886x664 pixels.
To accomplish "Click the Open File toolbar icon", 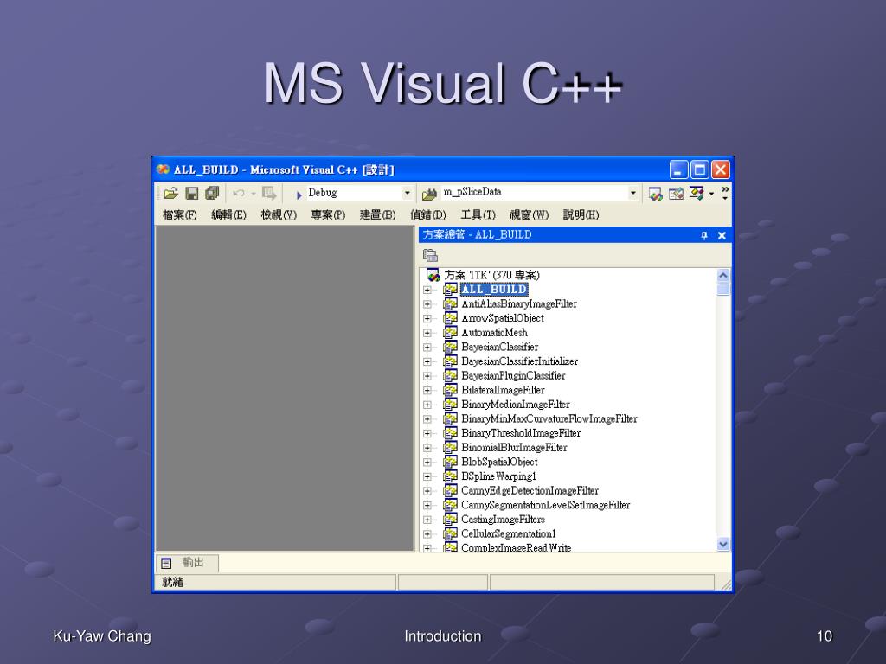I will pos(170,194).
